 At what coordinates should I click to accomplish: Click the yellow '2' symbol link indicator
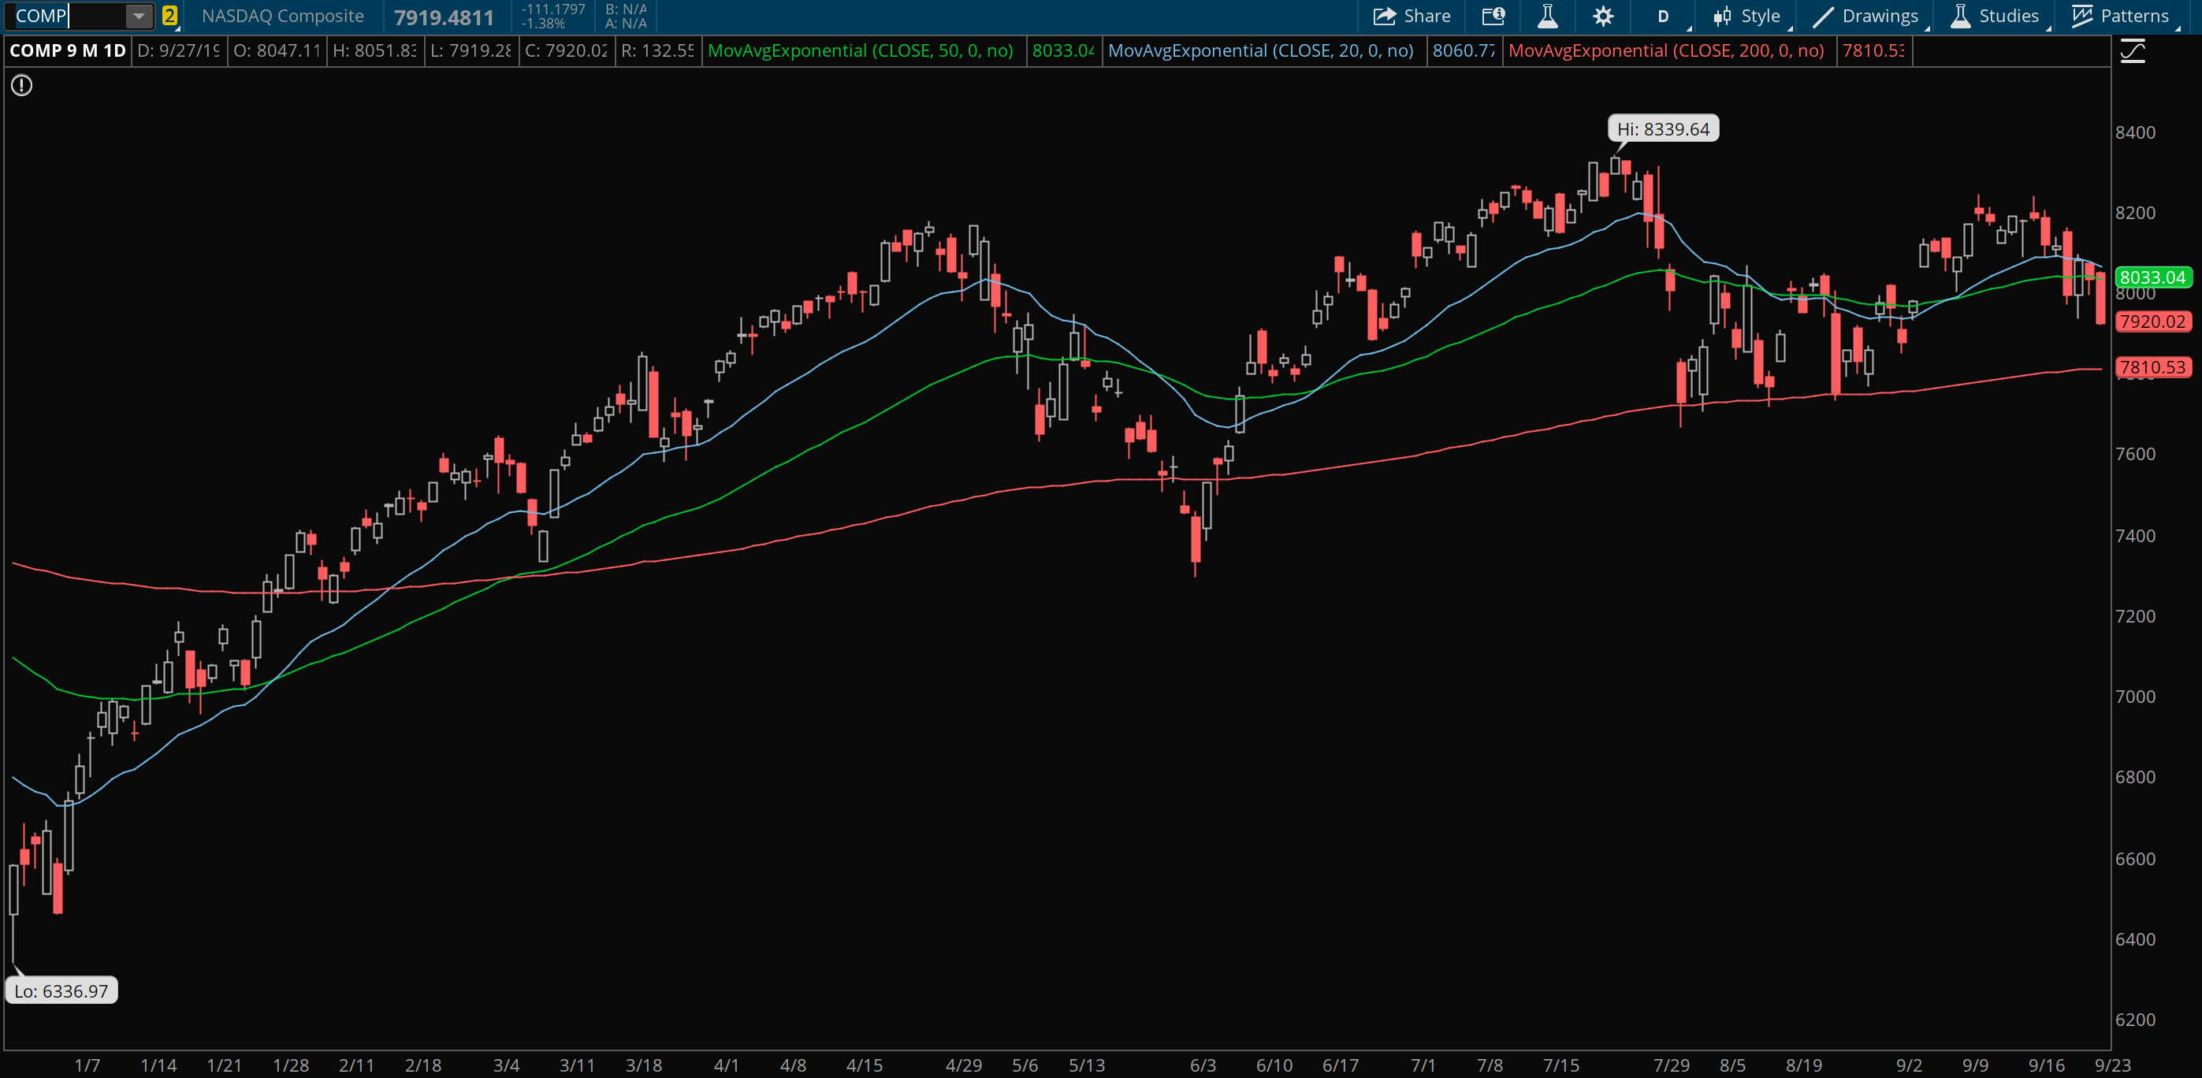169,16
